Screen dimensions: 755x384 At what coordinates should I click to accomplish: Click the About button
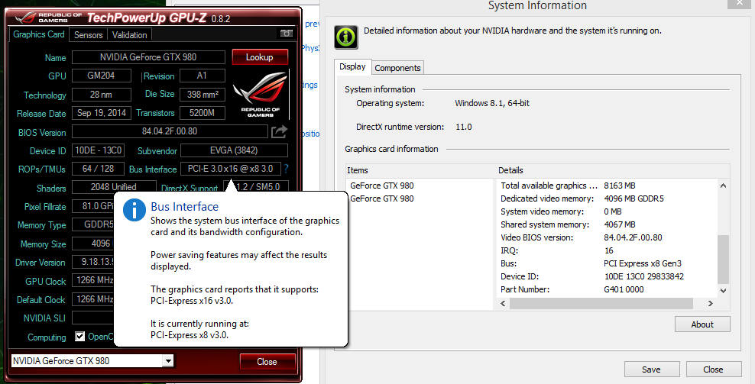(x=702, y=324)
